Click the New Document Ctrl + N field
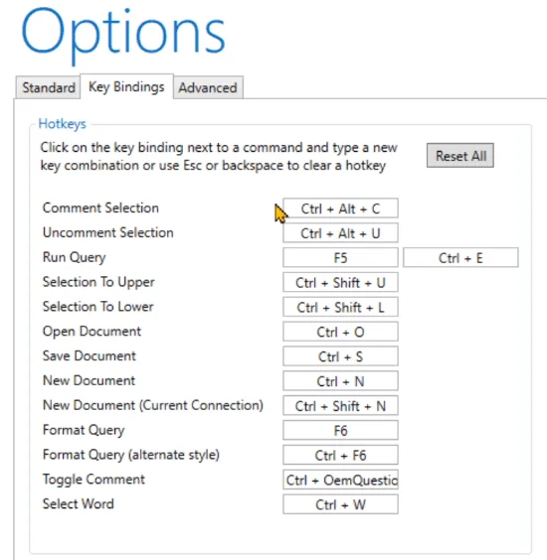 (340, 380)
